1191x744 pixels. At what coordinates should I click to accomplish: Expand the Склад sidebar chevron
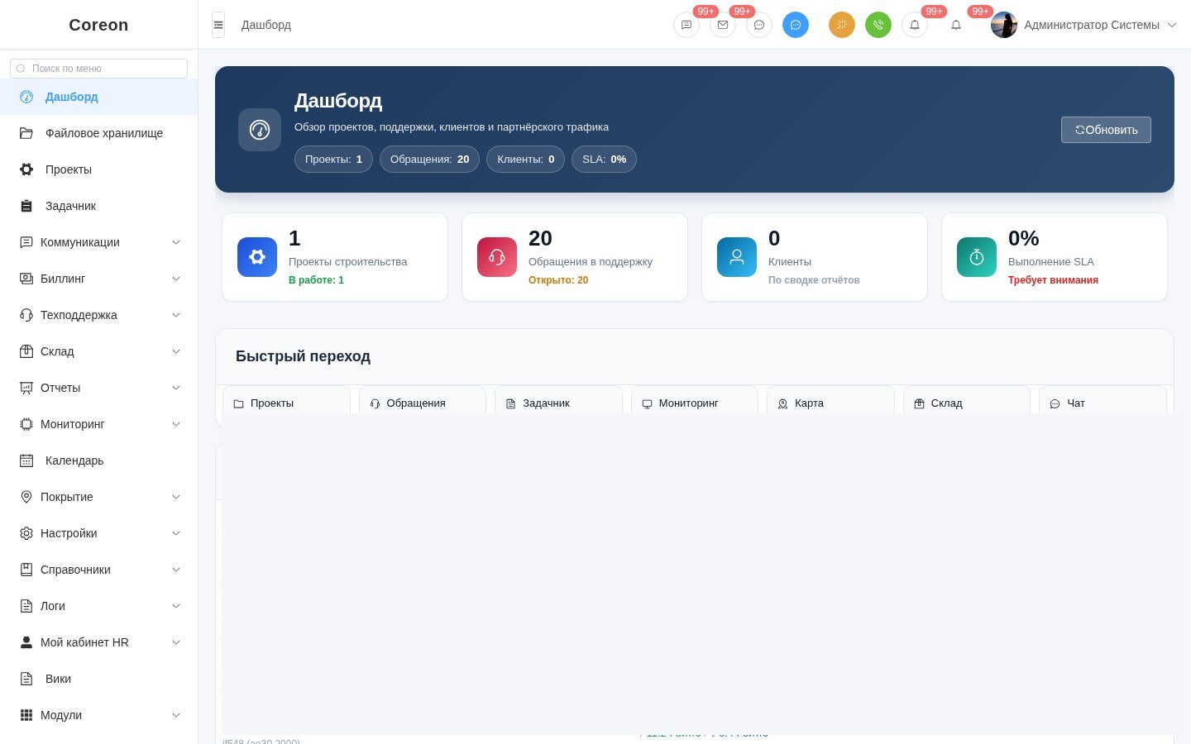176,351
